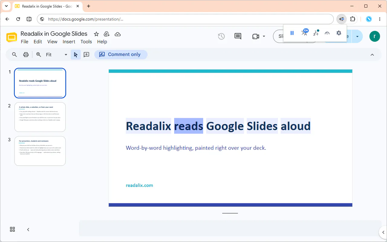
Task: Open the Readalix settings gear
Action: (x=339, y=33)
